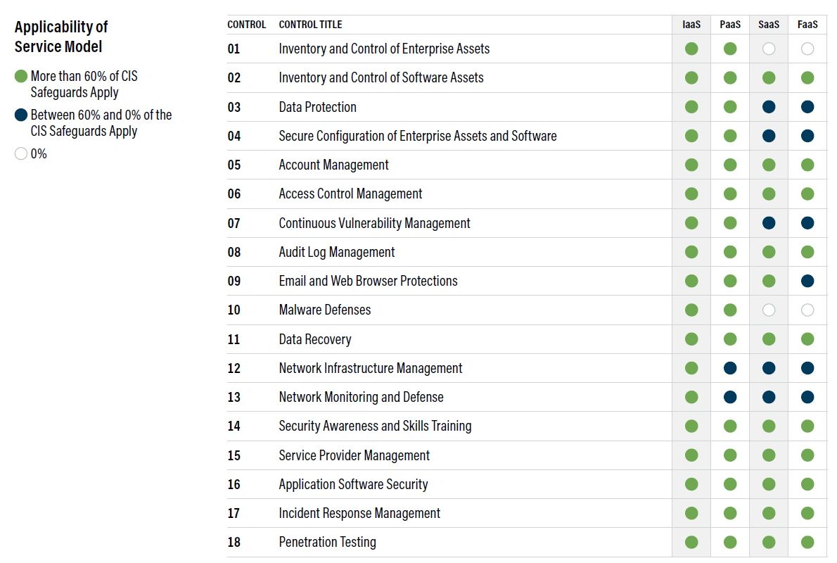The height and width of the screenshot is (563, 837).
Task: Click the Incident Response Management title
Action: (359, 513)
